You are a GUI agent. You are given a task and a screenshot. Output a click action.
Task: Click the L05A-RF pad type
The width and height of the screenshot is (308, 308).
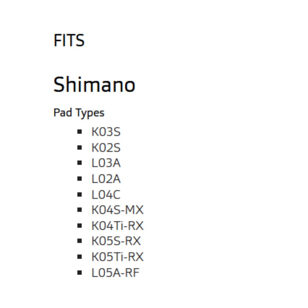point(115,273)
